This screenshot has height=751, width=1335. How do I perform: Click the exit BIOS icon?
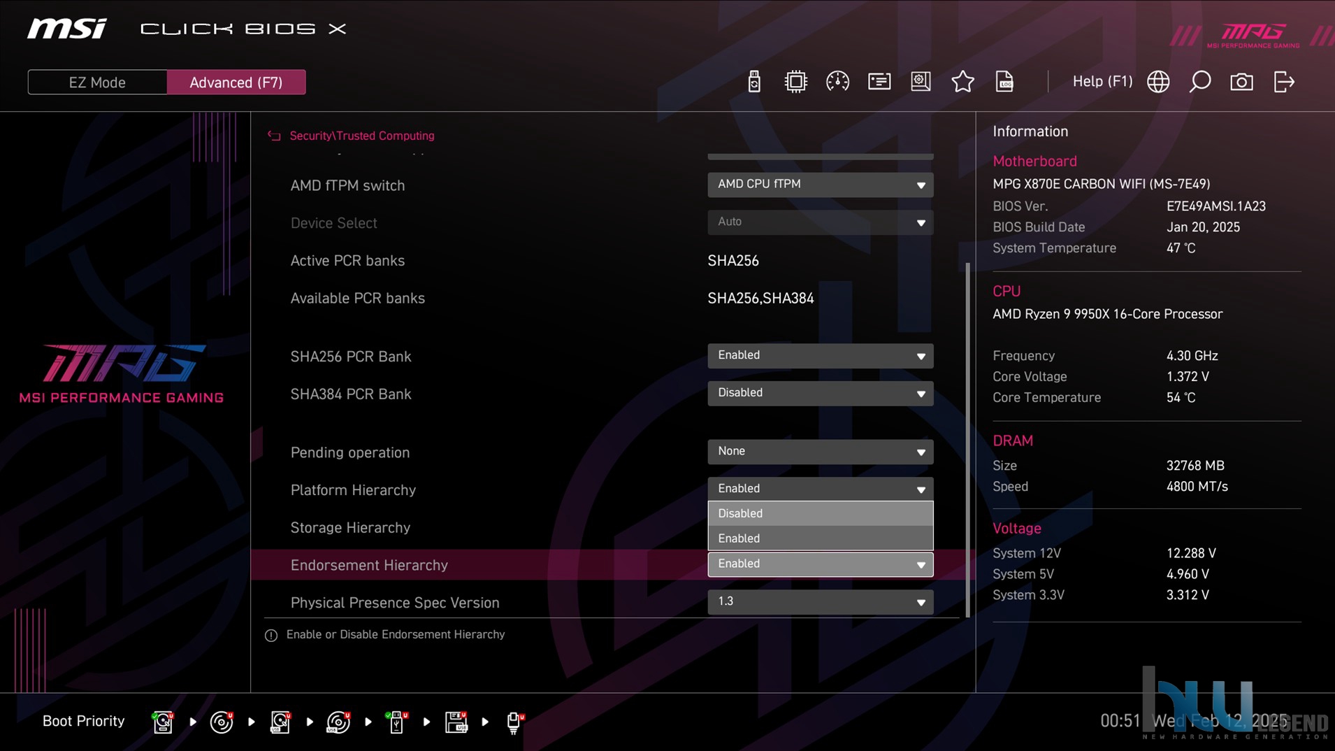[1284, 82]
